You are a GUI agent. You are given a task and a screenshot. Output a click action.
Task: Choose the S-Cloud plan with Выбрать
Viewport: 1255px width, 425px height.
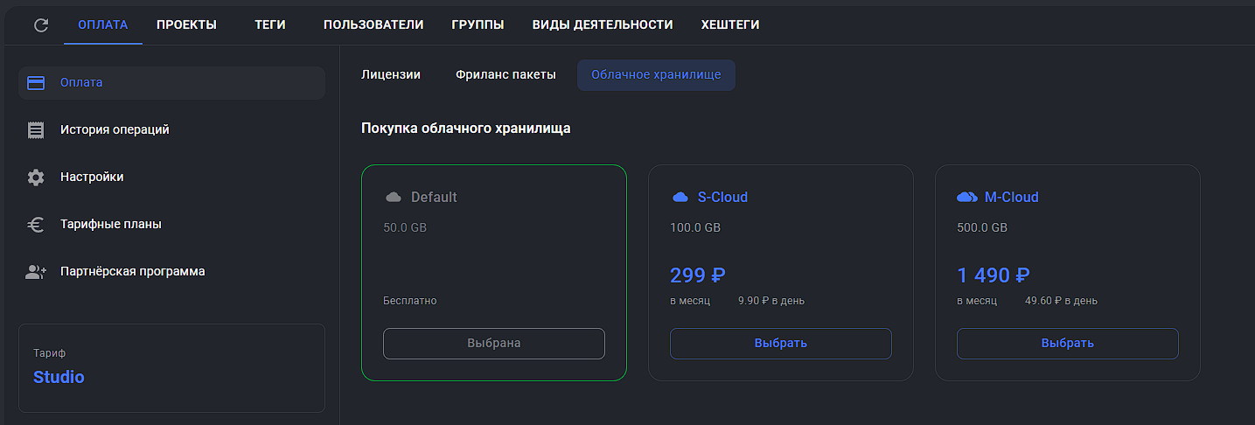click(x=781, y=344)
